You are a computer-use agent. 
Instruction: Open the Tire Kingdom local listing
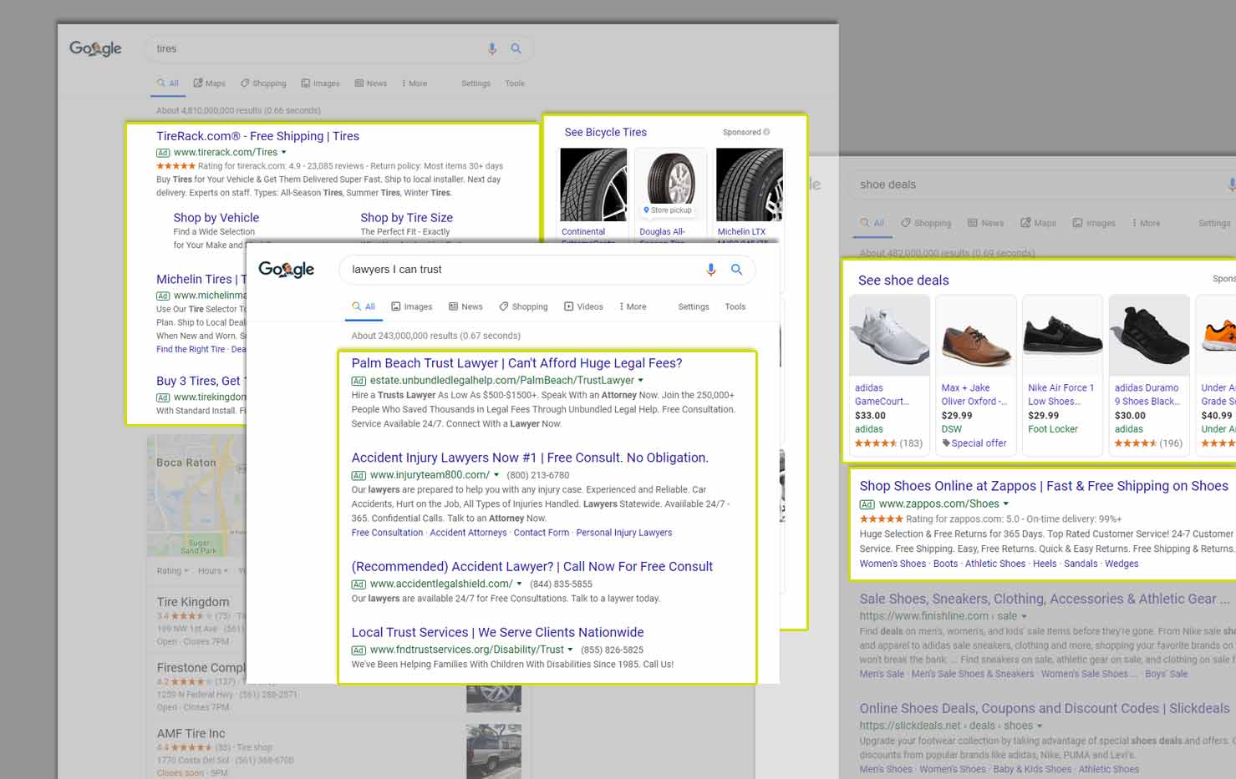pyautogui.click(x=193, y=602)
